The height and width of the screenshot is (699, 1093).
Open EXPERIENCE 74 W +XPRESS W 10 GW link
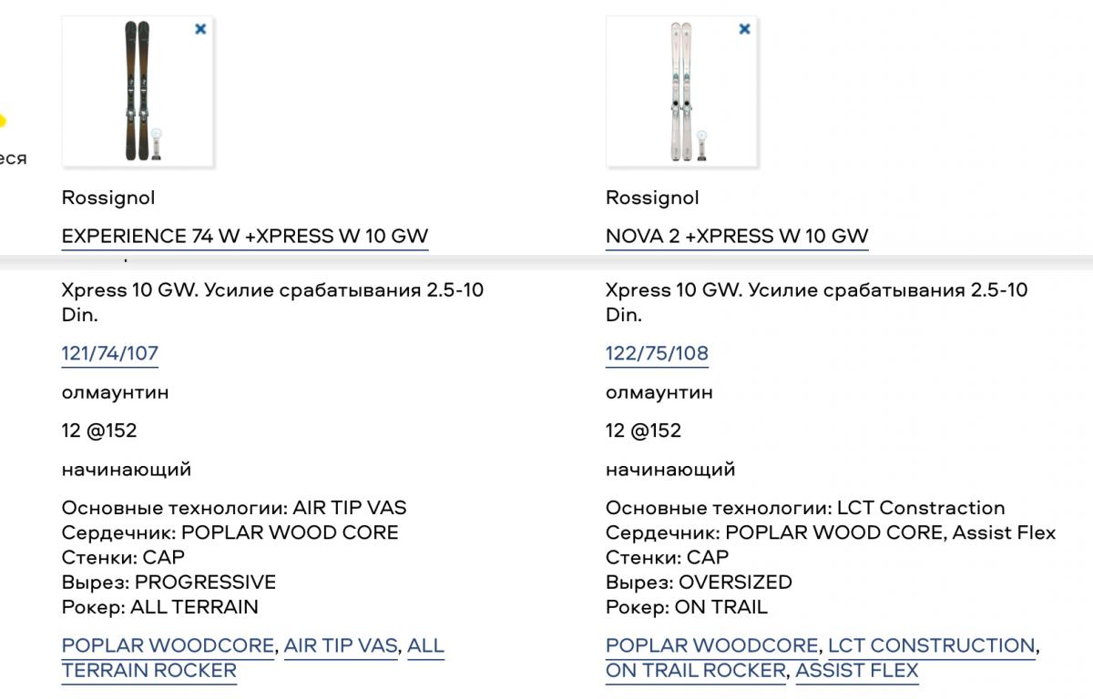[245, 236]
